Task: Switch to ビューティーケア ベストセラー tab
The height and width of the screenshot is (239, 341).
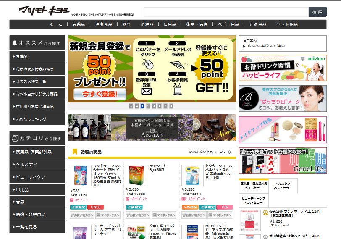Action: 254,200
